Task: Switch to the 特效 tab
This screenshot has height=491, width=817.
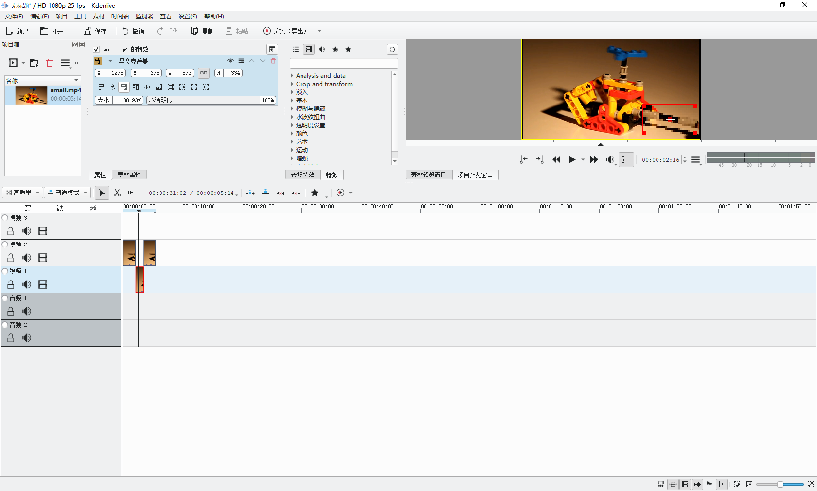Action: (332, 175)
